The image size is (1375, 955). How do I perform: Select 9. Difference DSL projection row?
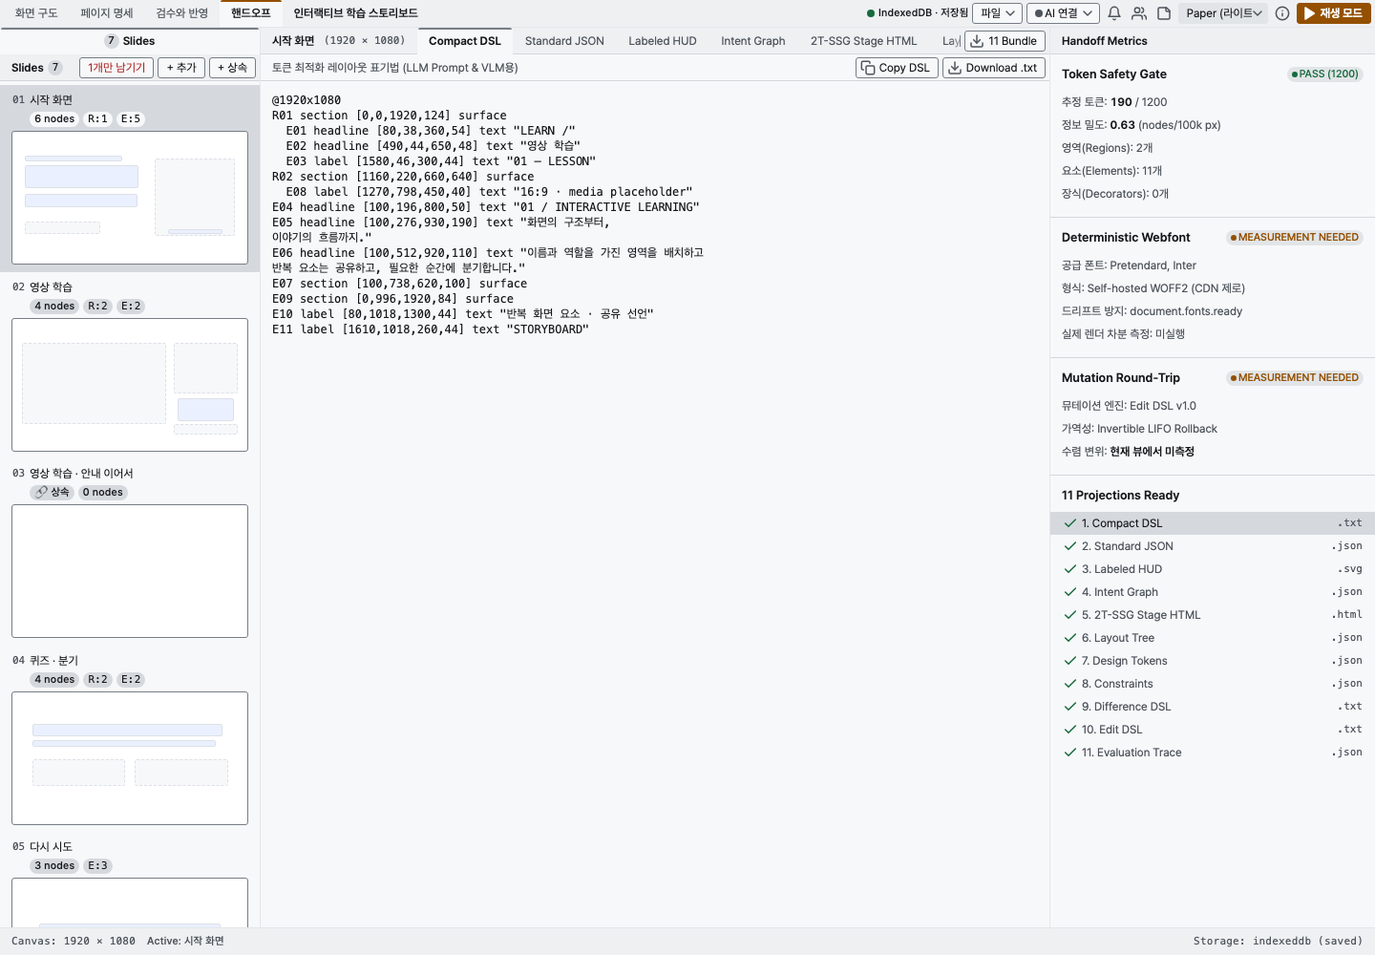(1213, 707)
